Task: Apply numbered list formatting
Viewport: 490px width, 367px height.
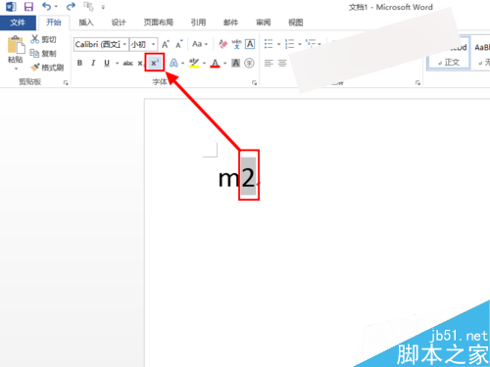Action: coord(289,44)
